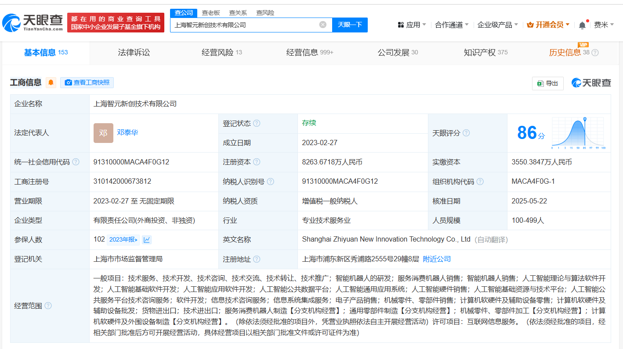
Task: Click help icon next to 天眼评分
Action: pyautogui.click(x=466, y=133)
